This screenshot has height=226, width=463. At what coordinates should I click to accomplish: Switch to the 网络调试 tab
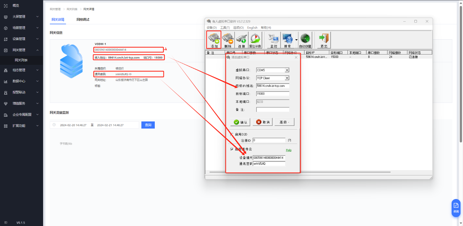click(83, 20)
